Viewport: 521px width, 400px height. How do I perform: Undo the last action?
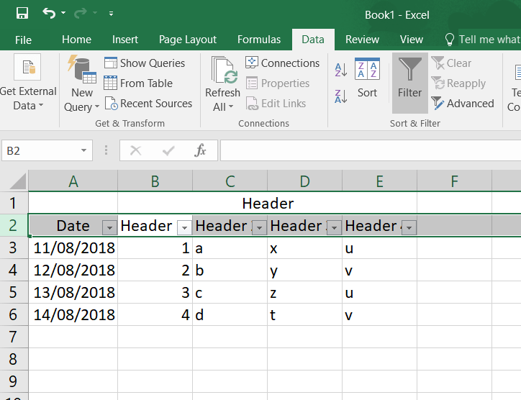(49, 13)
